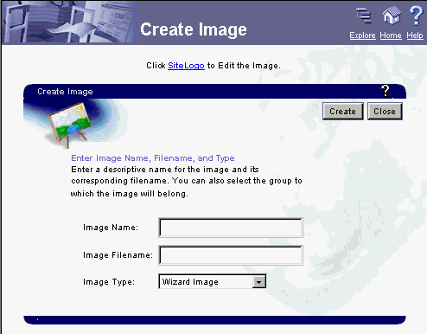
Task: Focus the Image Filename text field
Action: tap(231, 255)
